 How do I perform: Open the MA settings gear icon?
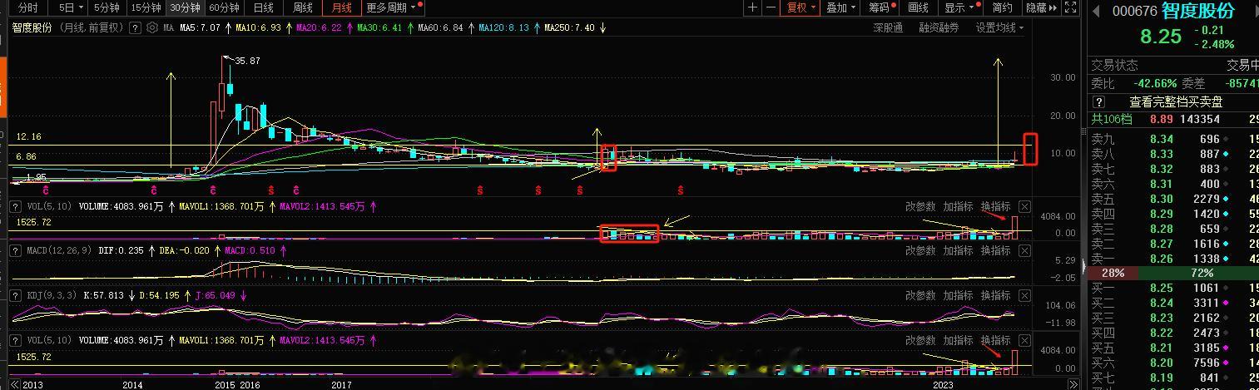tap(152, 27)
